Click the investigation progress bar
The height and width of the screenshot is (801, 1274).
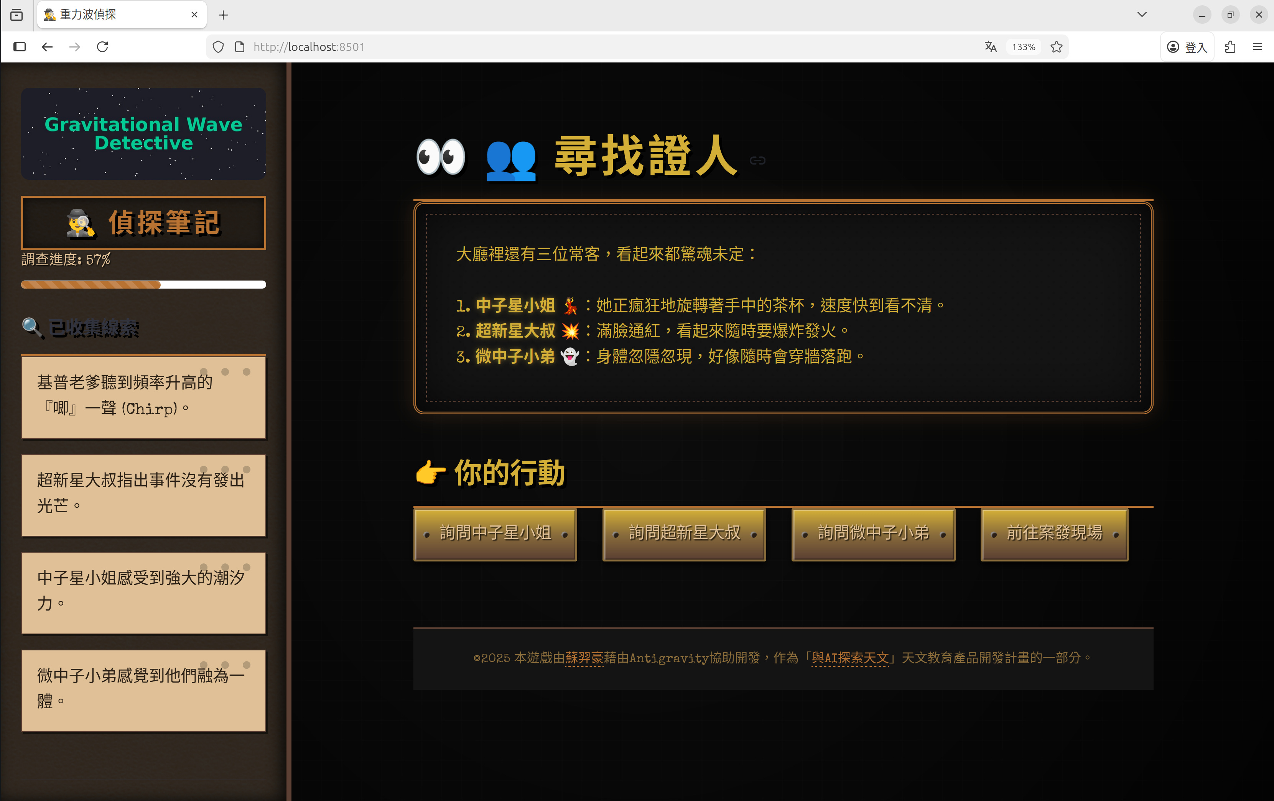pos(143,285)
